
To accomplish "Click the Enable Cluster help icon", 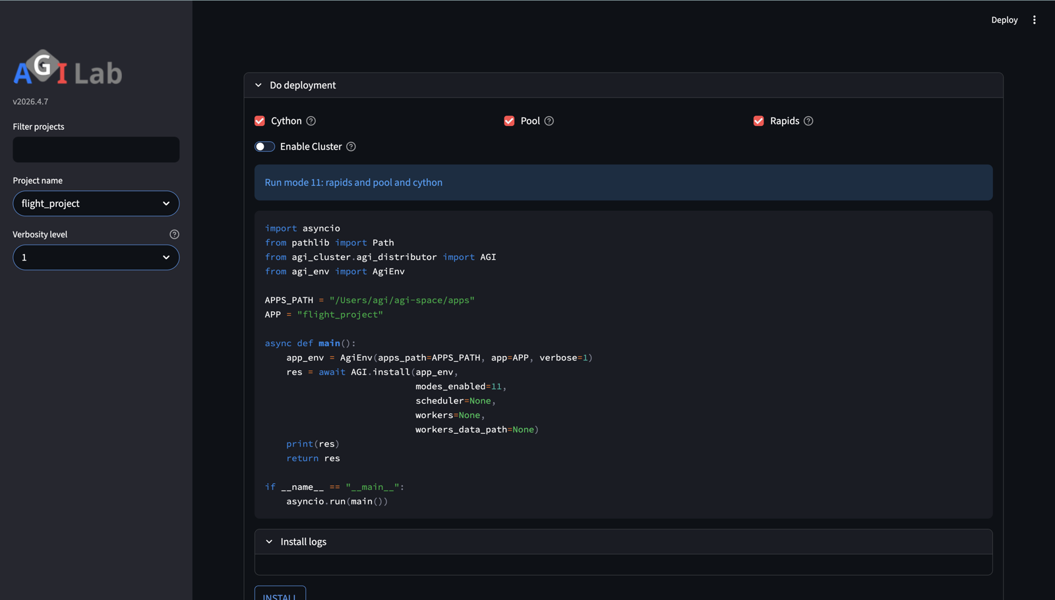I will pos(351,146).
